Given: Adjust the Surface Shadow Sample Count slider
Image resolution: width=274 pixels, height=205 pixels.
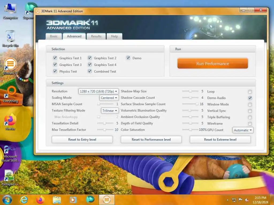Looking at the screenshot, I should [x=190, y=104].
